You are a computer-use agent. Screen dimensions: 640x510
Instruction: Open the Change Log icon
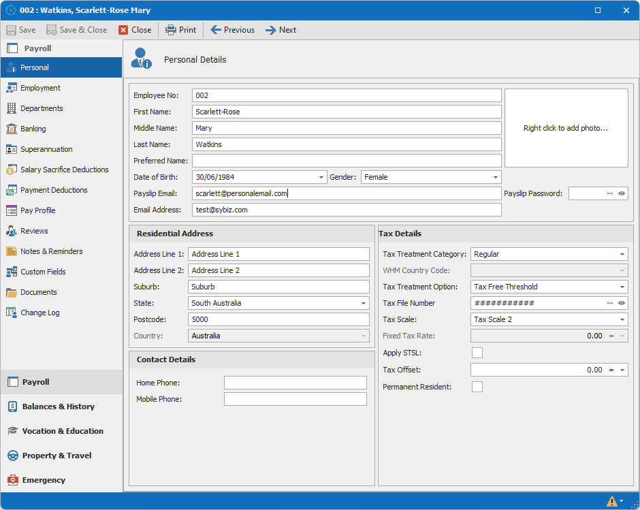(x=12, y=313)
